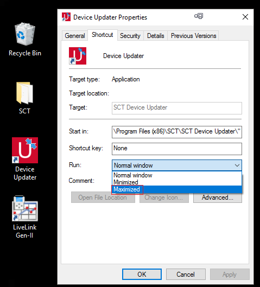
Task: Click the remote display icon in the title bar
Action: [x=199, y=16]
